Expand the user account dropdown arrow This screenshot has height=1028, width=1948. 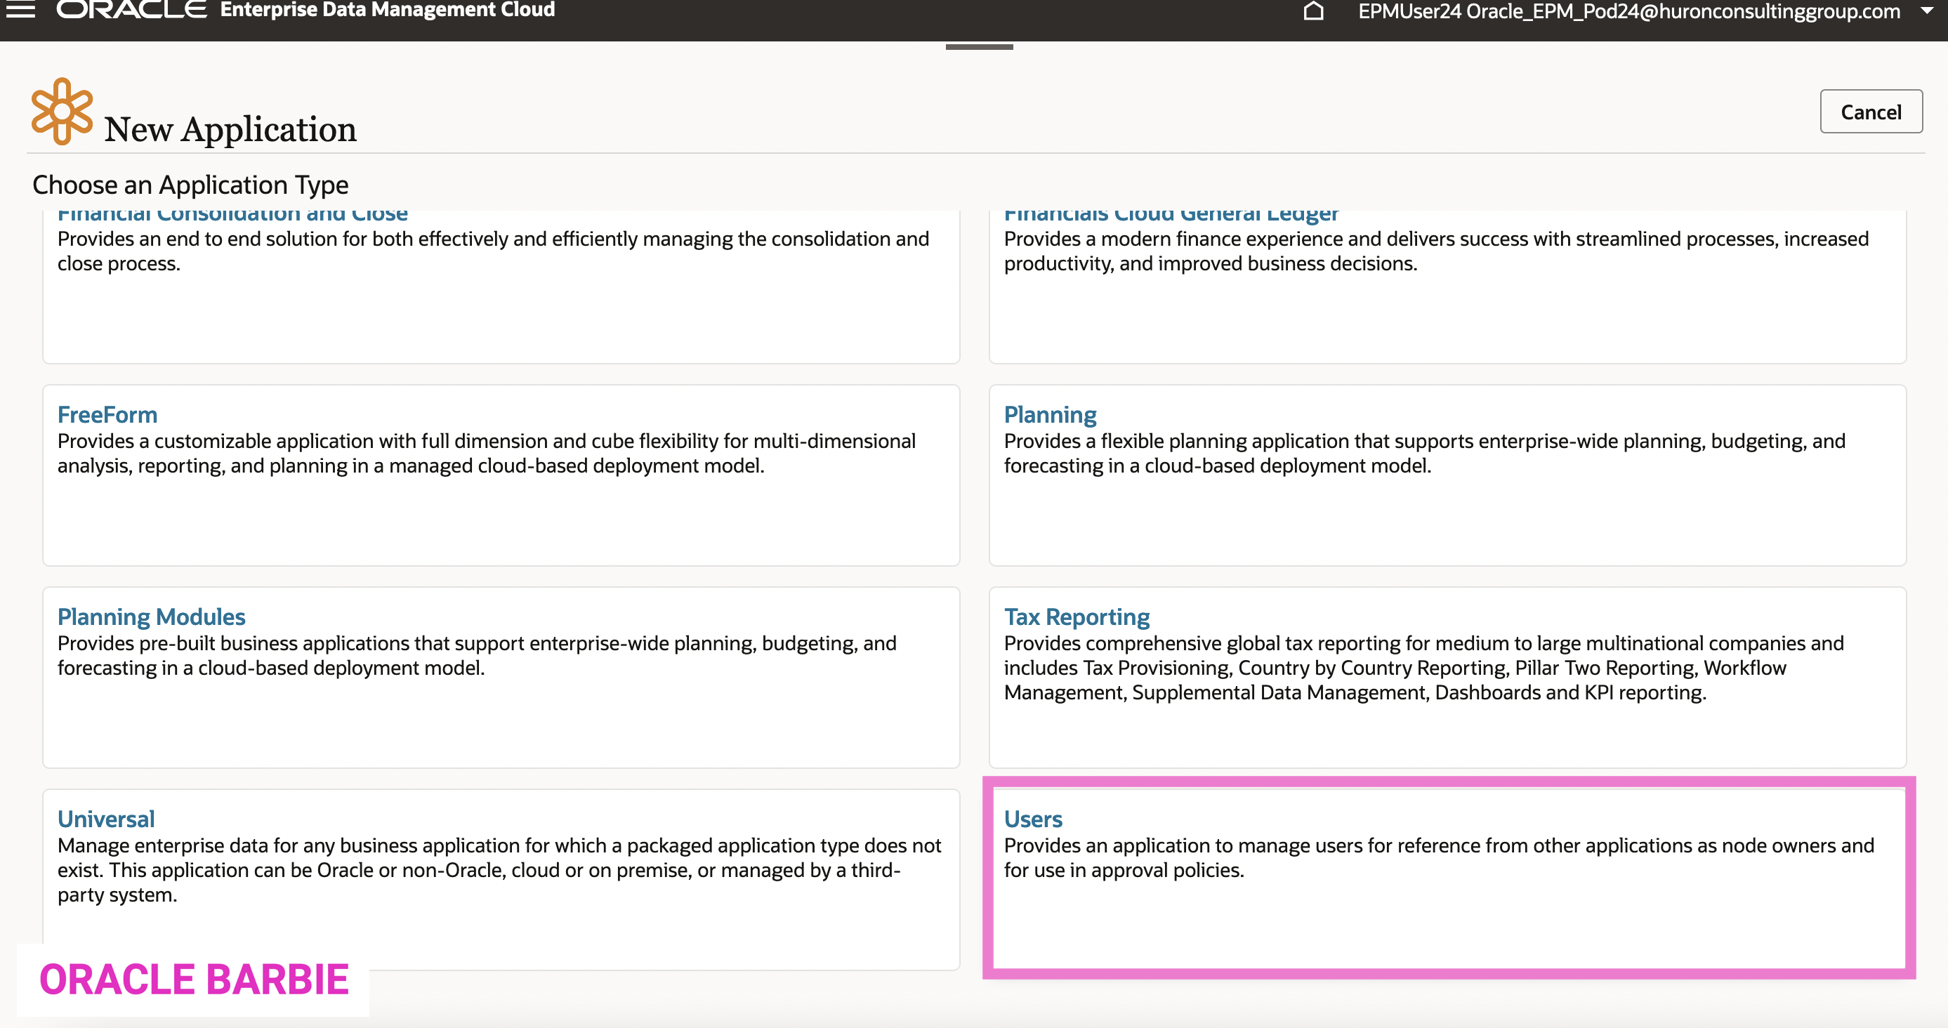pyautogui.click(x=1926, y=11)
